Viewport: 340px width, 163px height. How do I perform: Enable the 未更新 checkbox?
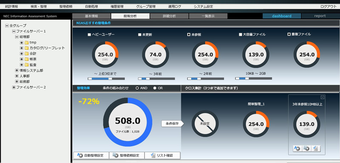click(140, 35)
